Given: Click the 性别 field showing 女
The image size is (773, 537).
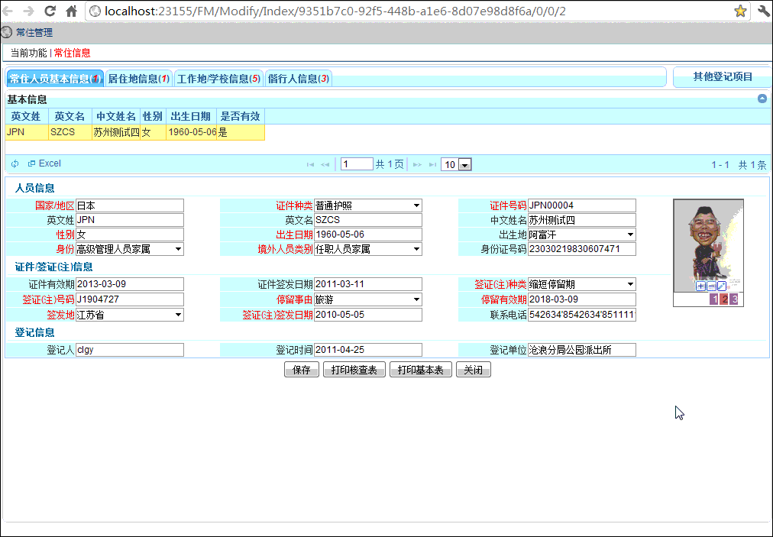Looking at the screenshot, I should [130, 235].
